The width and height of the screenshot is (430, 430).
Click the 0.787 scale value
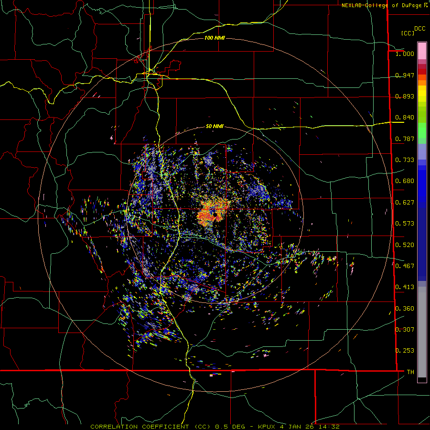tap(405, 139)
